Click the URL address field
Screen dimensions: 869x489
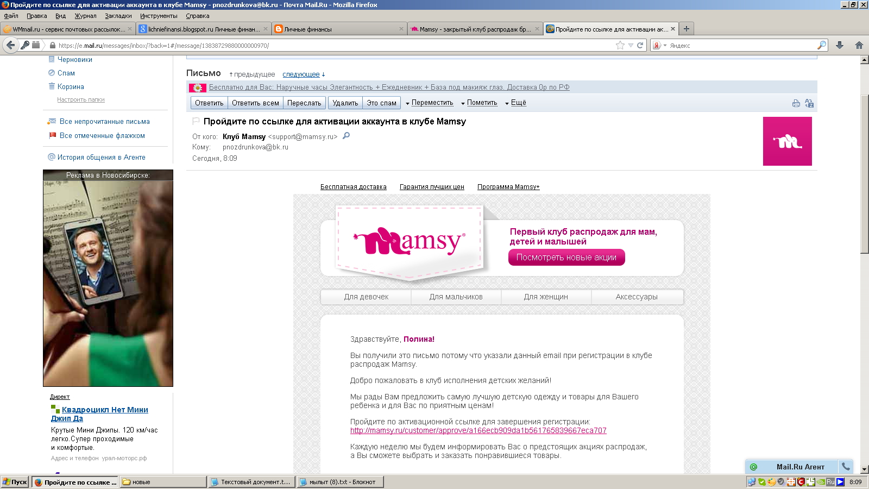(x=334, y=46)
